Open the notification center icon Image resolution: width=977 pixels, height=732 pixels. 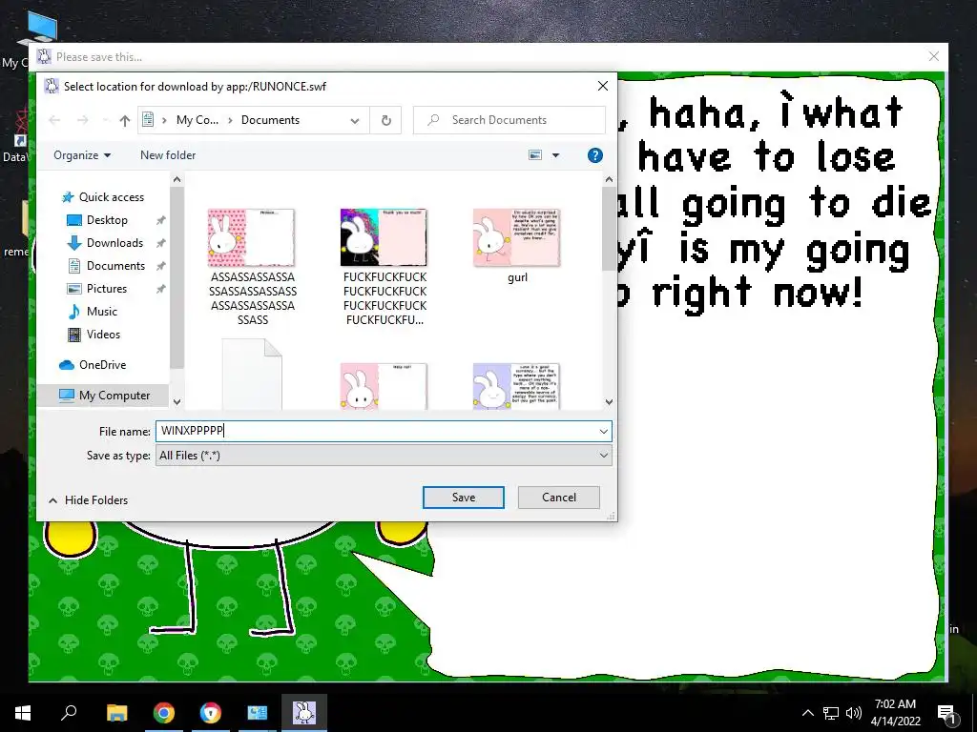tap(947, 713)
